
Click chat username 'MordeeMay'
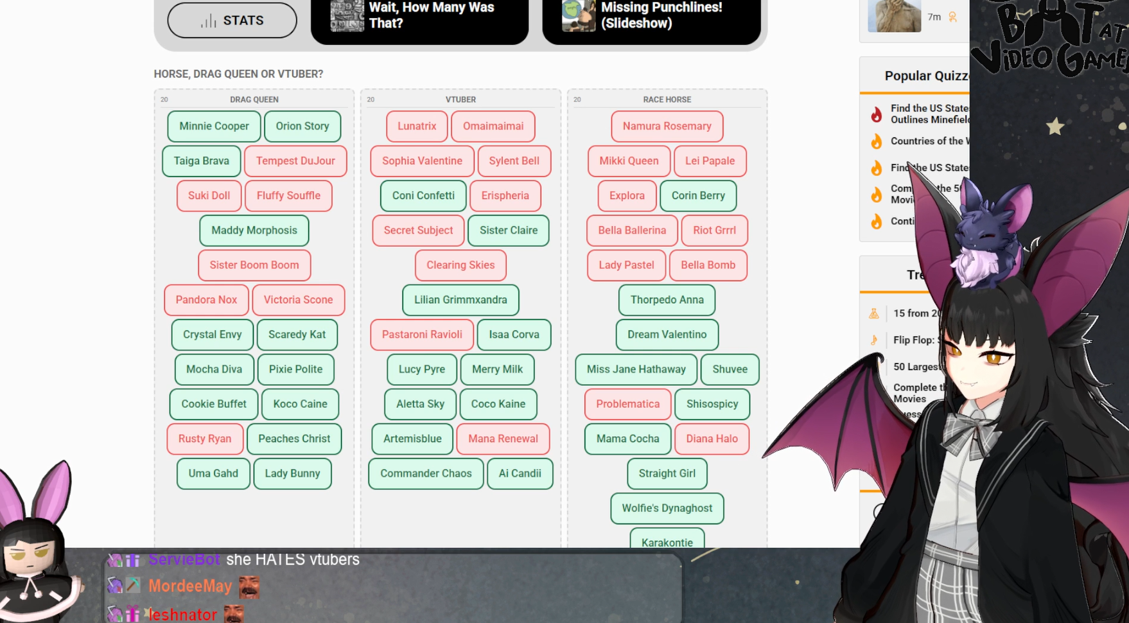point(190,586)
